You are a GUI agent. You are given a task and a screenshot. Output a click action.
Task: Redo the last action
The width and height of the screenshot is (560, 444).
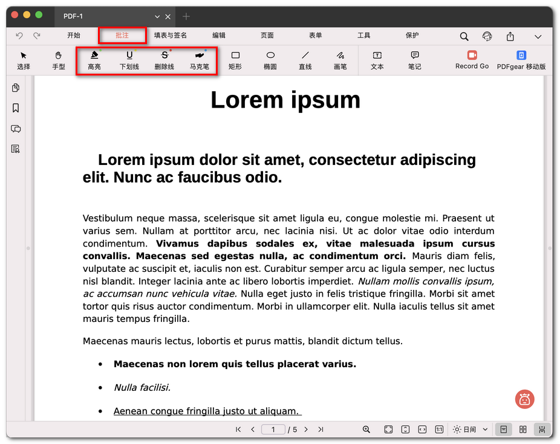[x=37, y=36]
